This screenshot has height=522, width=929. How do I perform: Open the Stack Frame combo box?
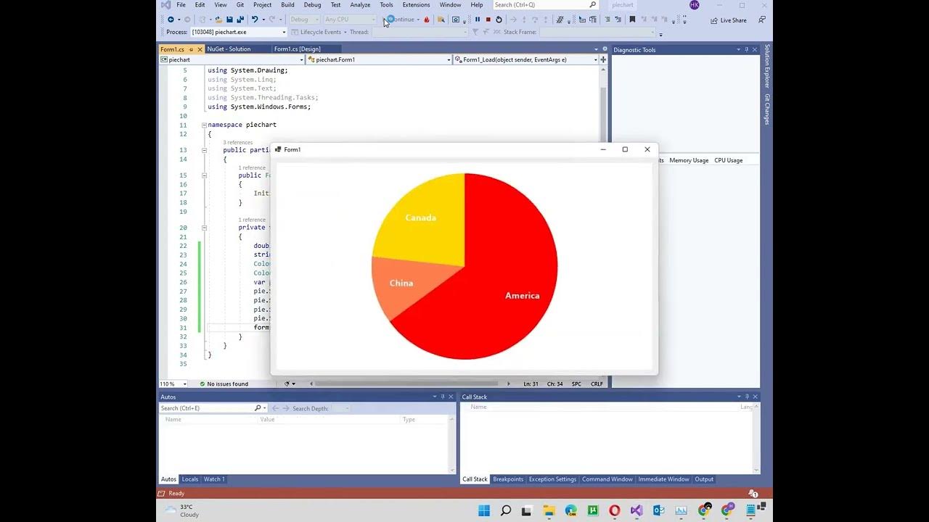[x=597, y=32]
